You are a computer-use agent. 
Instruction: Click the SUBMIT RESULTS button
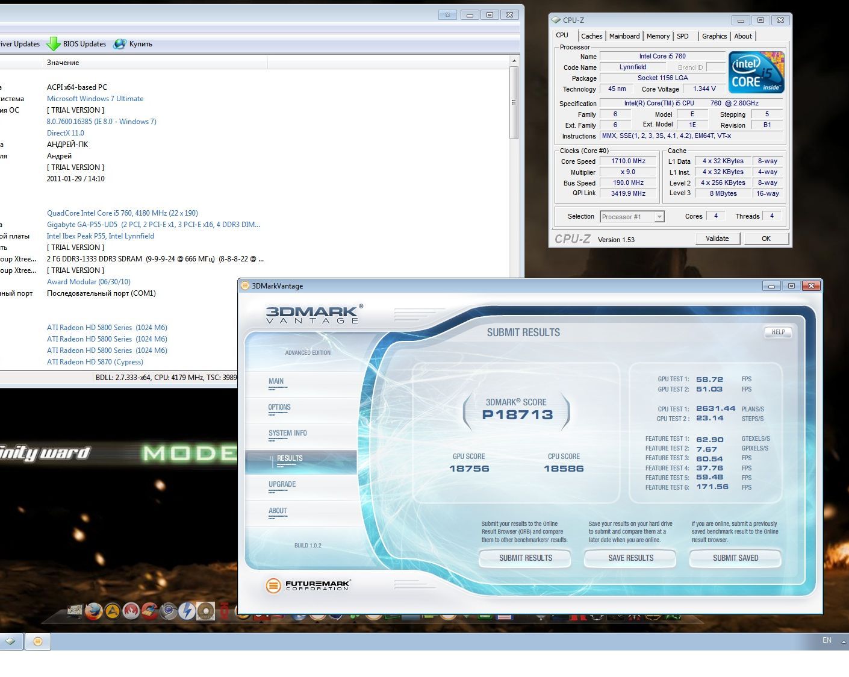(525, 558)
